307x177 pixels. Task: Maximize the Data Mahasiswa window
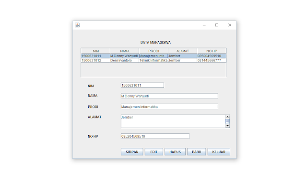(x=217, y=25)
